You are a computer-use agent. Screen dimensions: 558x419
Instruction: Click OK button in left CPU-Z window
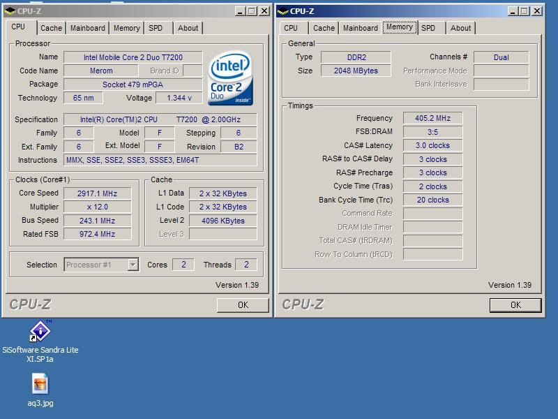pos(243,305)
